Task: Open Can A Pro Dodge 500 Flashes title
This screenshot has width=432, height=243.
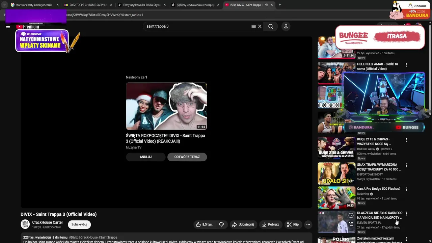Action: (x=379, y=189)
